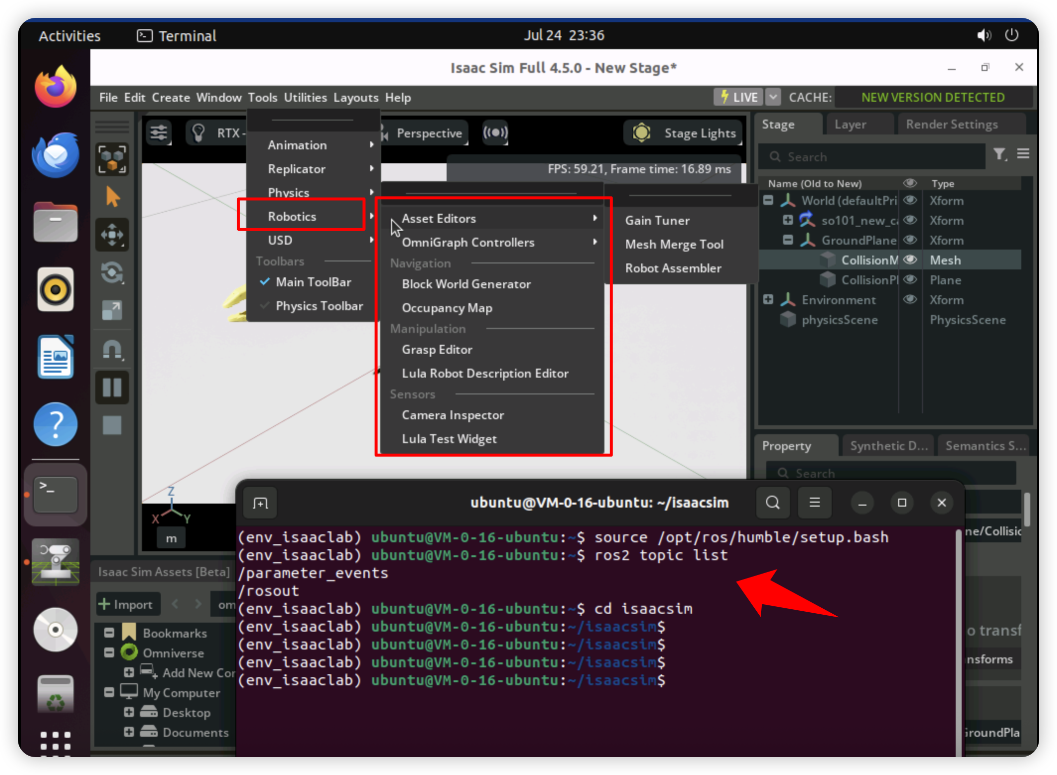Open the Asset Editors submenu
The height and width of the screenshot is (775, 1057).
491,218
